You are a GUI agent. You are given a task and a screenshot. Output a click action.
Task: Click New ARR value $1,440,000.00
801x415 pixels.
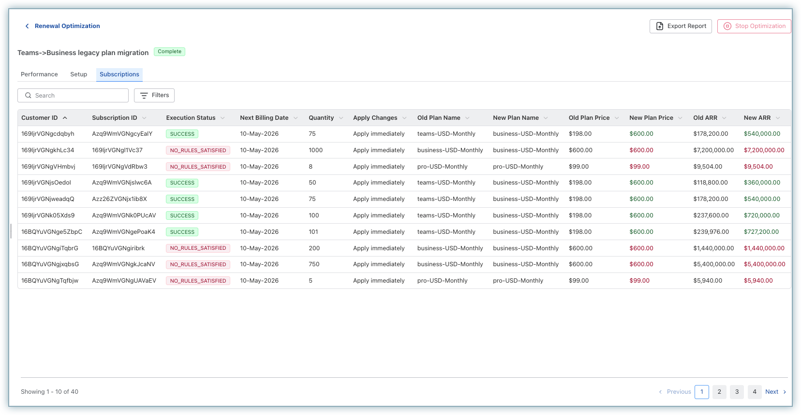pos(764,248)
